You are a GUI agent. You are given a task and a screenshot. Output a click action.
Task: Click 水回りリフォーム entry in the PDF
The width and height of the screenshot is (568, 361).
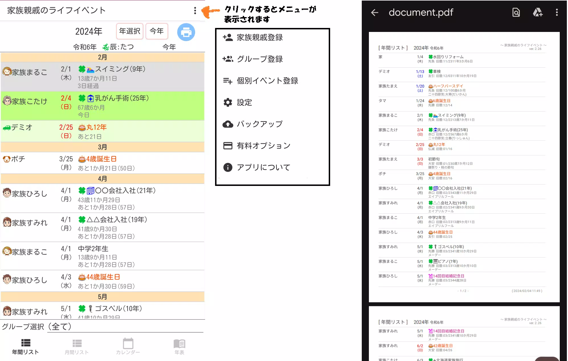click(x=448, y=57)
